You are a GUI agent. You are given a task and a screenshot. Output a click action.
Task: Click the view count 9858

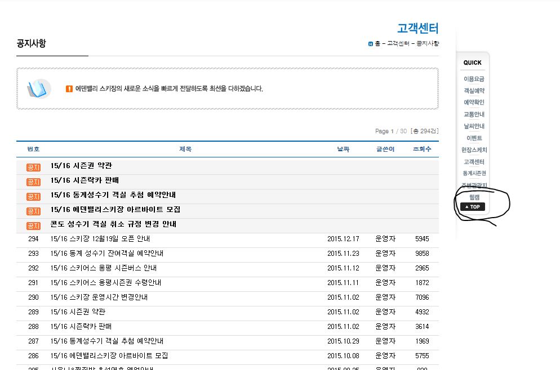(x=422, y=254)
